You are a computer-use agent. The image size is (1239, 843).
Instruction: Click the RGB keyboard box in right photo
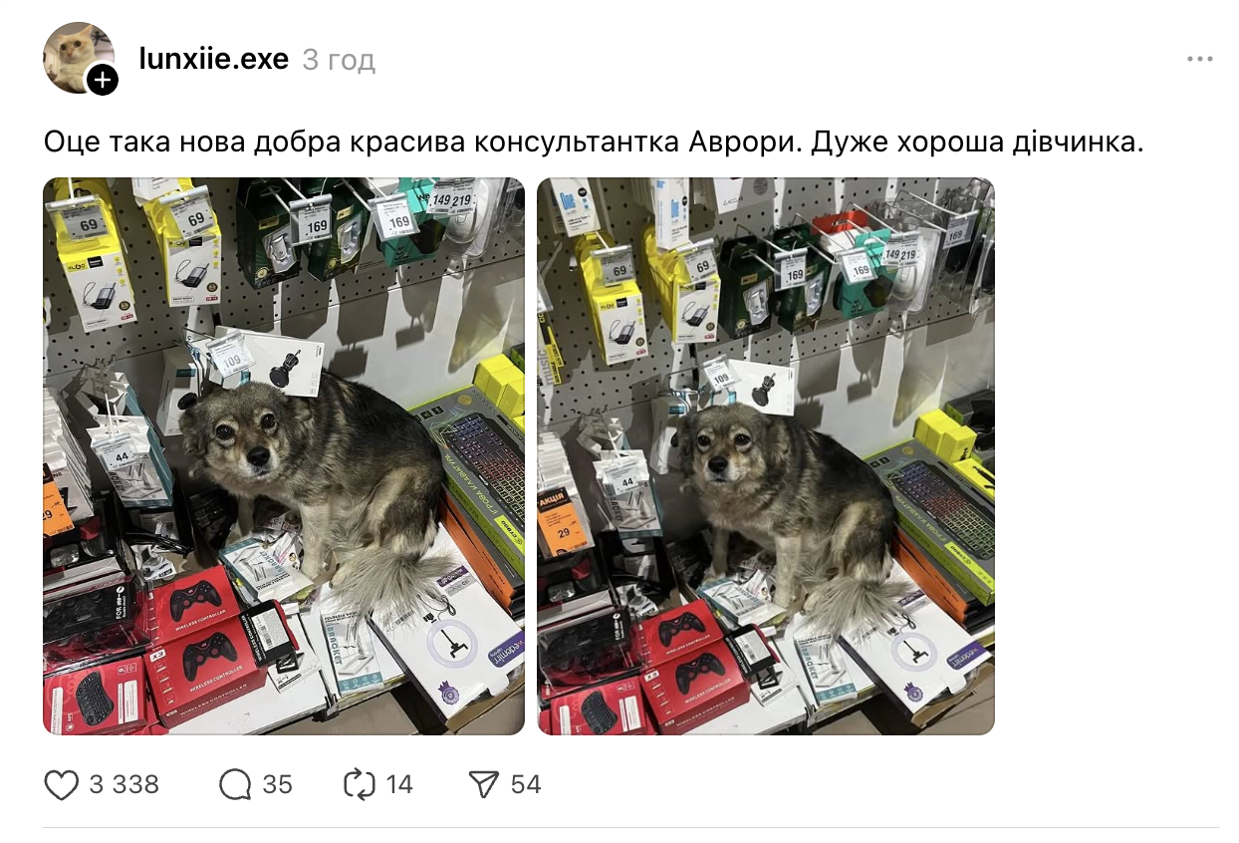[937, 516]
